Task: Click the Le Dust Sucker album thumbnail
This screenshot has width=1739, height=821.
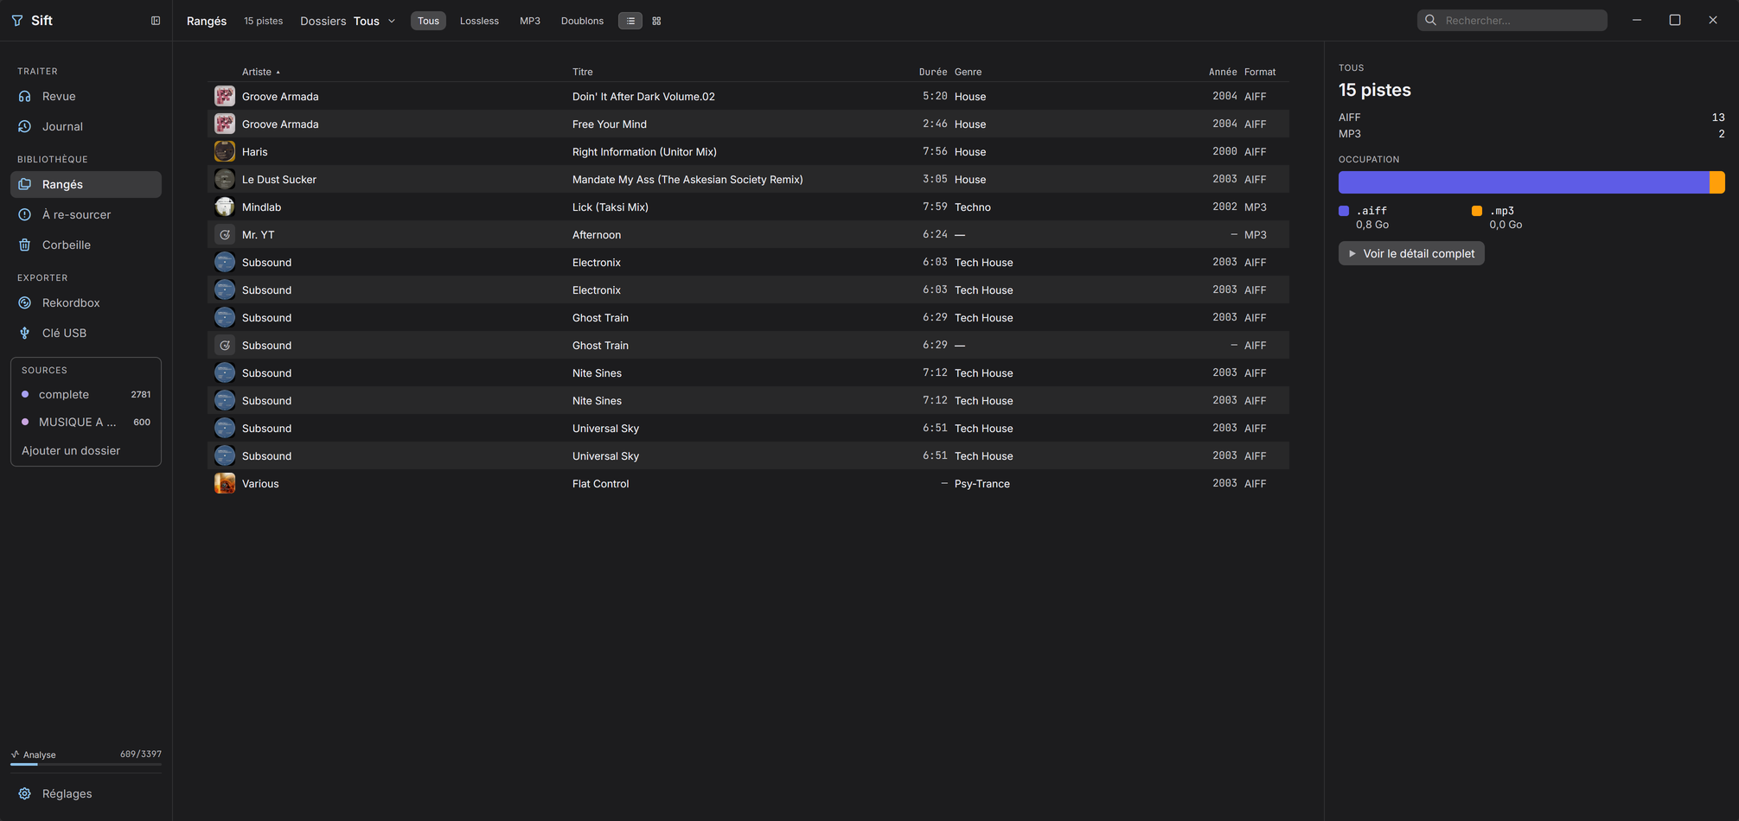Action: (225, 179)
